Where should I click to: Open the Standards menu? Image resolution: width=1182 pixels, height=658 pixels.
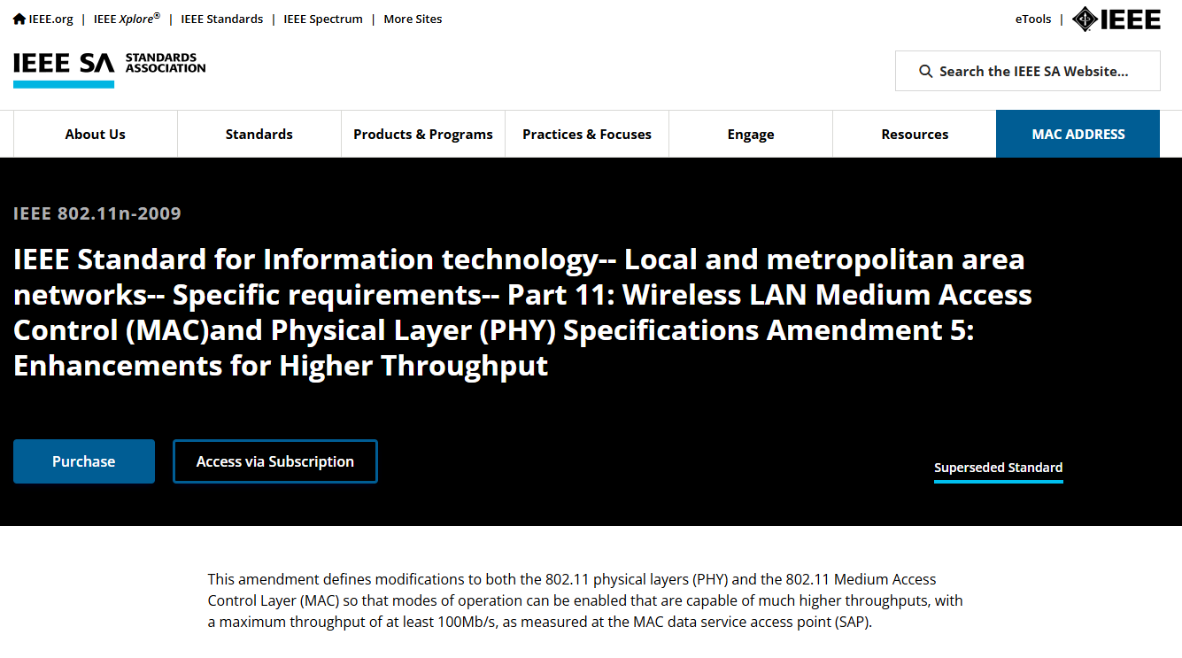259,134
